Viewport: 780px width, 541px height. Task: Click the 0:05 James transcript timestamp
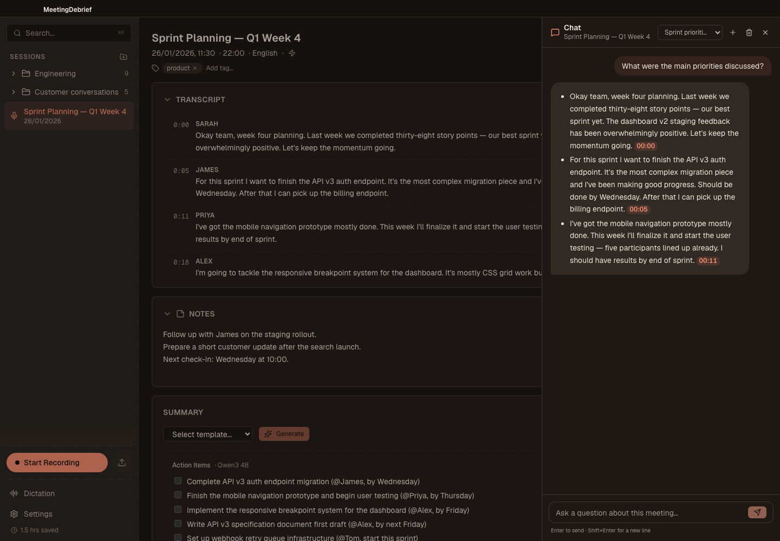click(x=181, y=171)
